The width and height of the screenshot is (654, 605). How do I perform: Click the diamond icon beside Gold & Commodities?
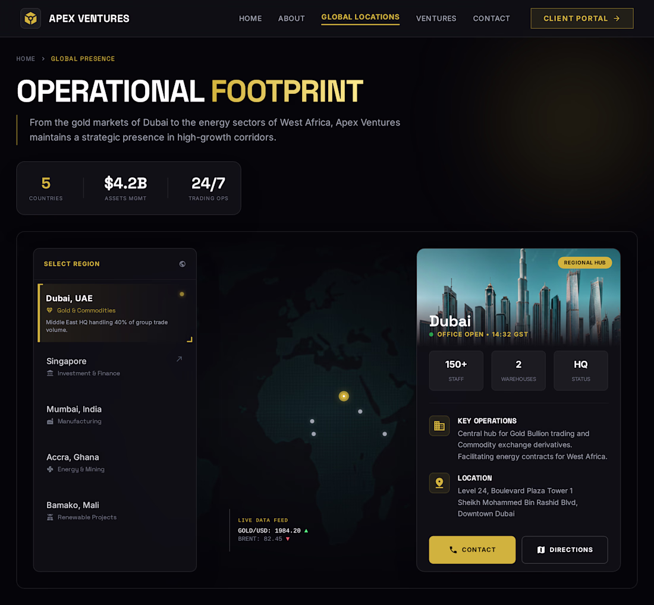(x=49, y=310)
